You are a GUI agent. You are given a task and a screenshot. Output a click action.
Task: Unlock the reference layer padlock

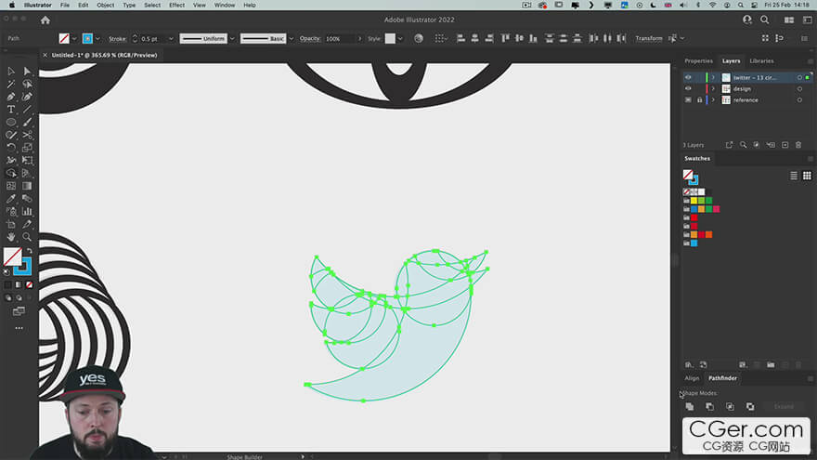coord(699,100)
